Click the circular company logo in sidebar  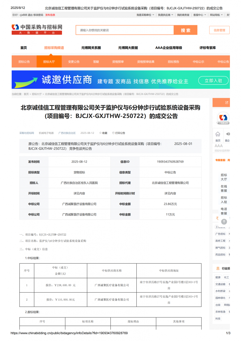(223, 118)
